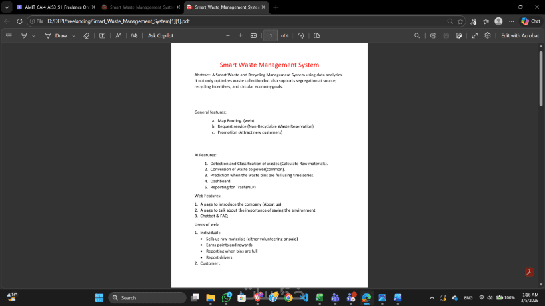Open Google Chrome from taskbar
The height and width of the screenshot is (306, 545).
(288, 297)
